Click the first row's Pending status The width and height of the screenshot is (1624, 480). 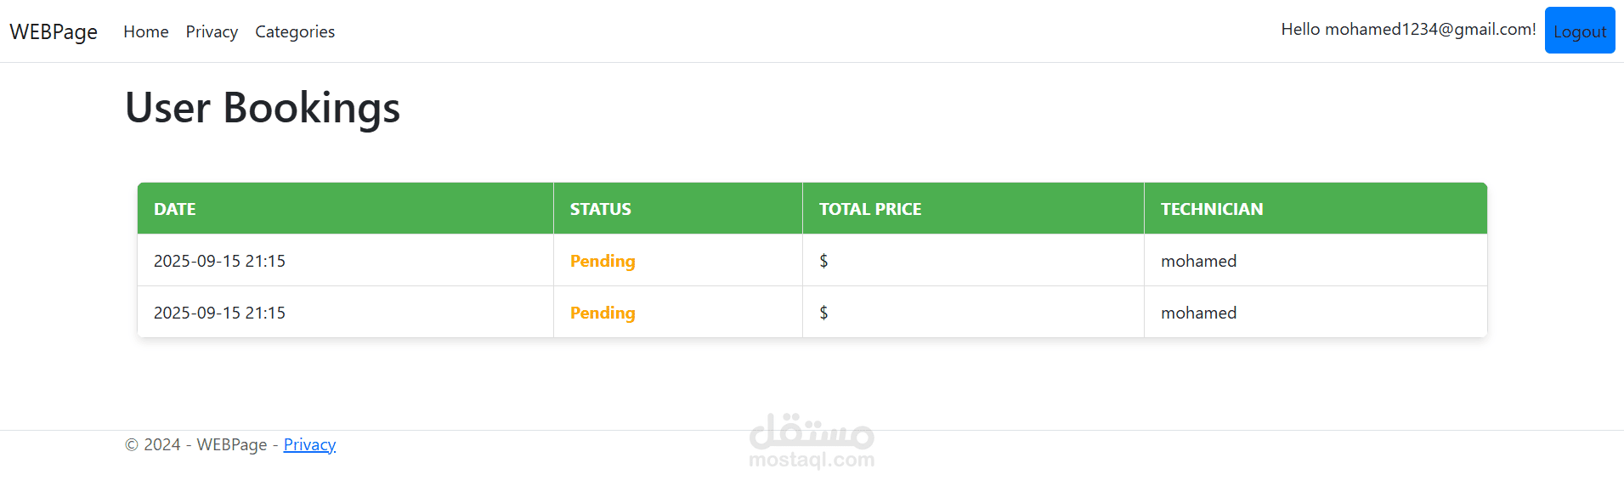click(x=603, y=261)
